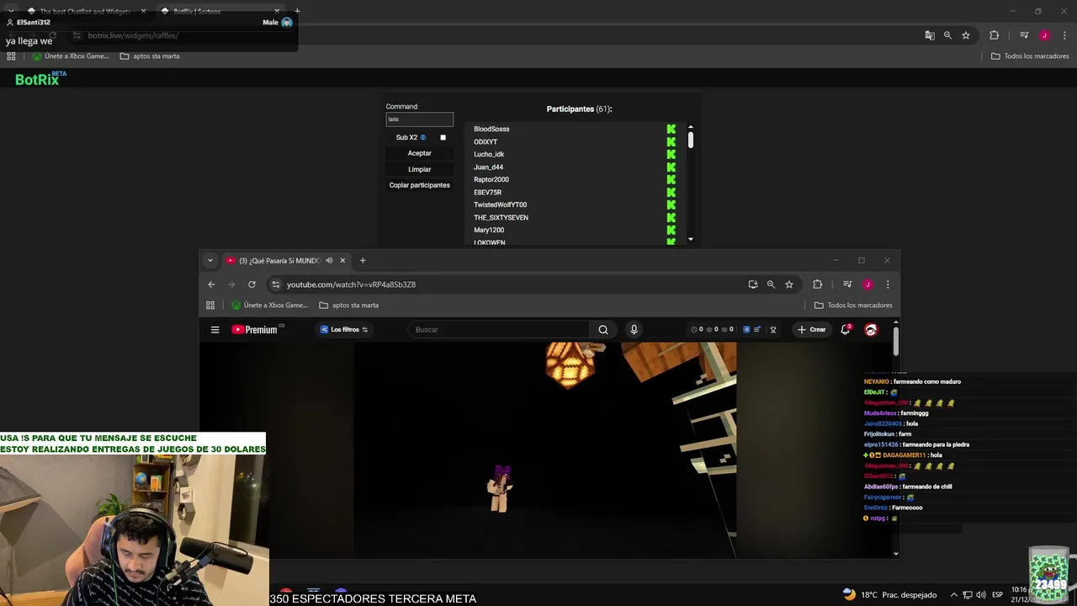
Task: Open aptos sta marta folder in BotRix window
Action: click(150, 56)
